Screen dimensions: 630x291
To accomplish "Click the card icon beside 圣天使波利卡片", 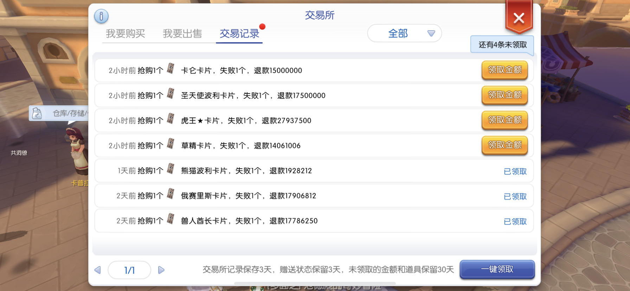I will pos(171,93).
